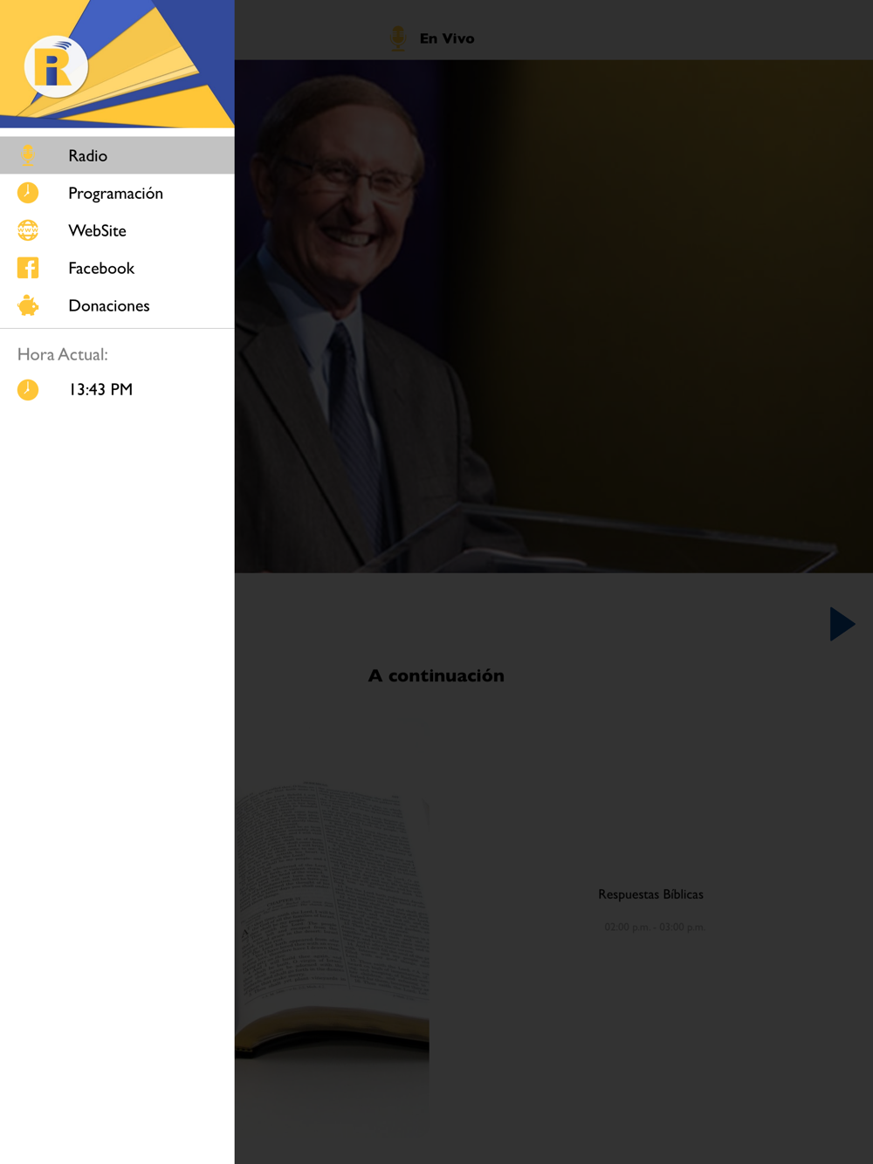Click the Facebook logo icon
The height and width of the screenshot is (1164, 873).
pyautogui.click(x=28, y=268)
